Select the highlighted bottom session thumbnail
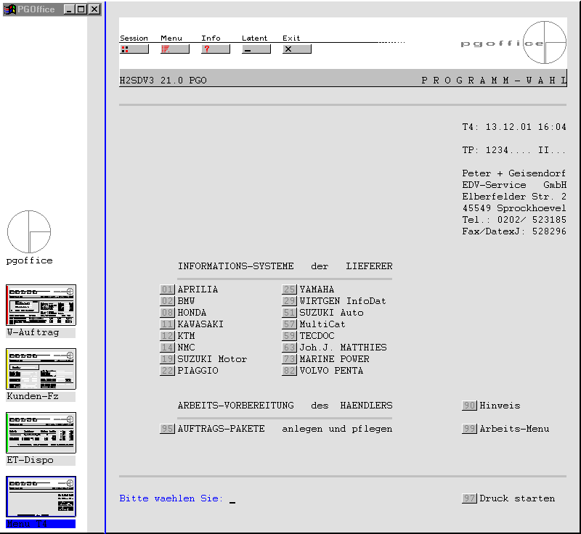 point(41,496)
